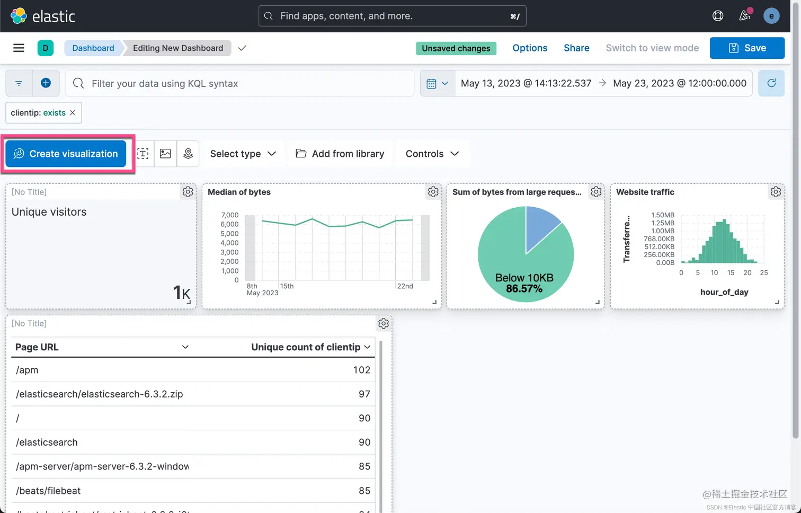Remove the clientip exists filter
The image size is (801, 513).
(x=73, y=113)
